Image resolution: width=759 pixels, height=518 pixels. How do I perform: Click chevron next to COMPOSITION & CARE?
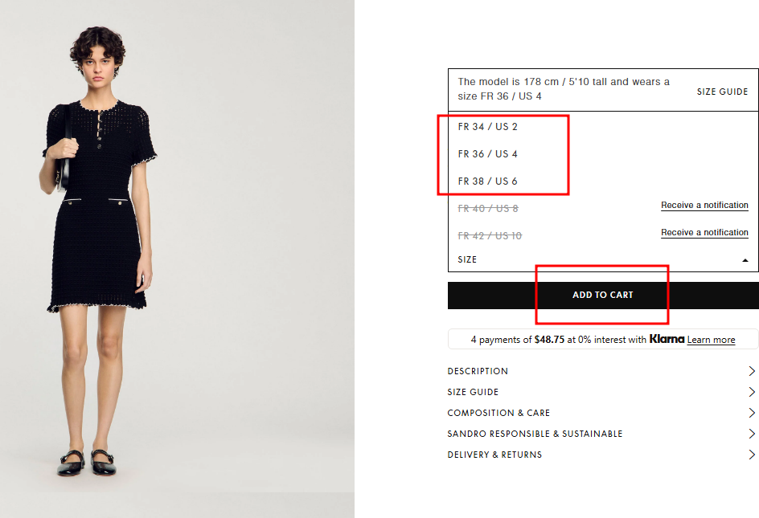pos(752,413)
